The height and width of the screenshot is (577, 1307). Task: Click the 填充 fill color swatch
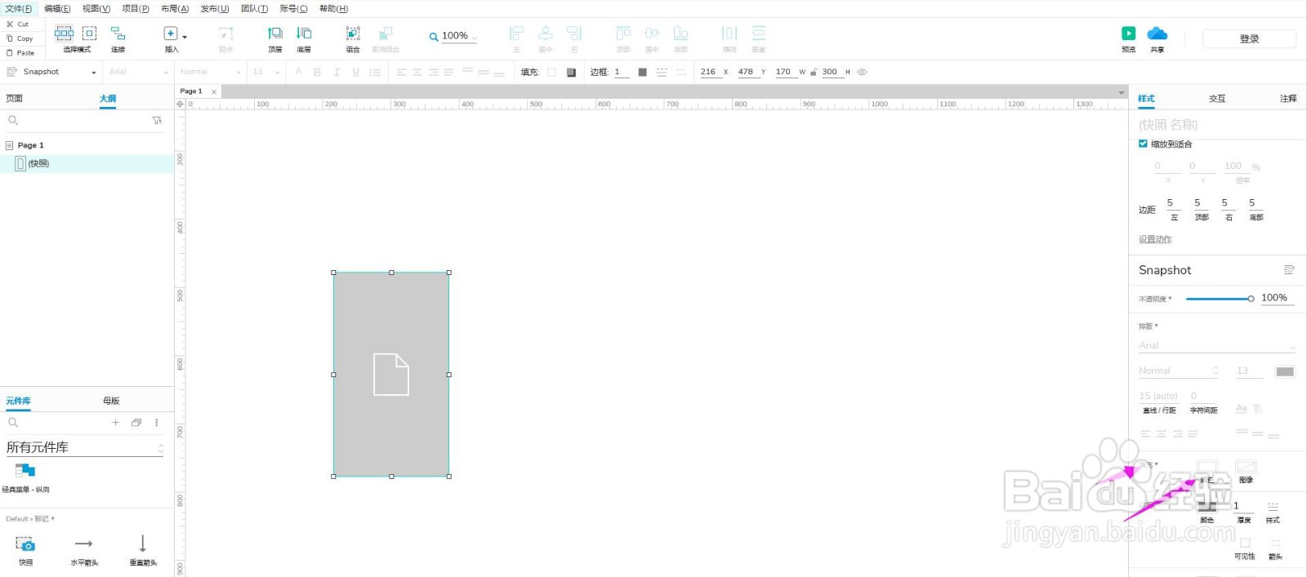coord(551,73)
